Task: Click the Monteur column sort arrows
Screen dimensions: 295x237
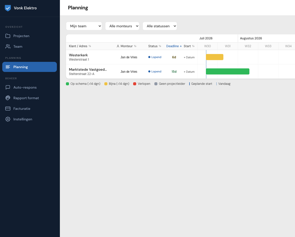Action: click(135, 46)
